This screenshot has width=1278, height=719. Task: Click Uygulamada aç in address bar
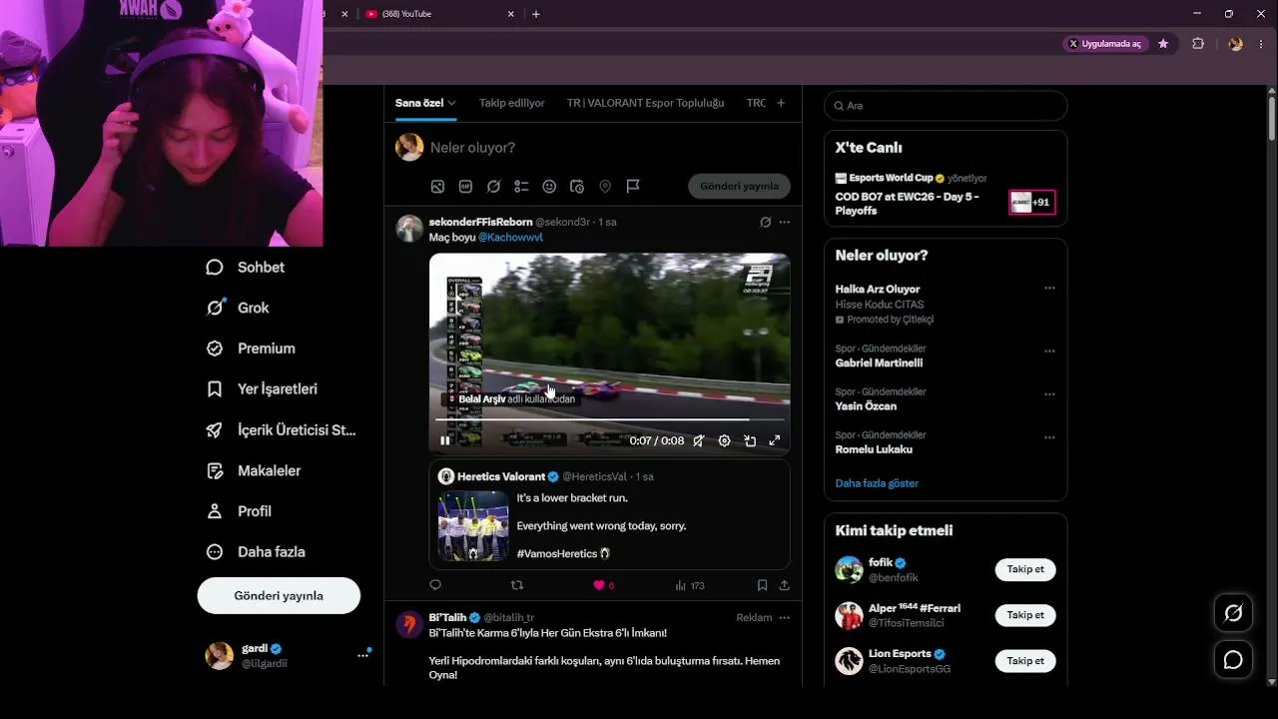point(1105,44)
